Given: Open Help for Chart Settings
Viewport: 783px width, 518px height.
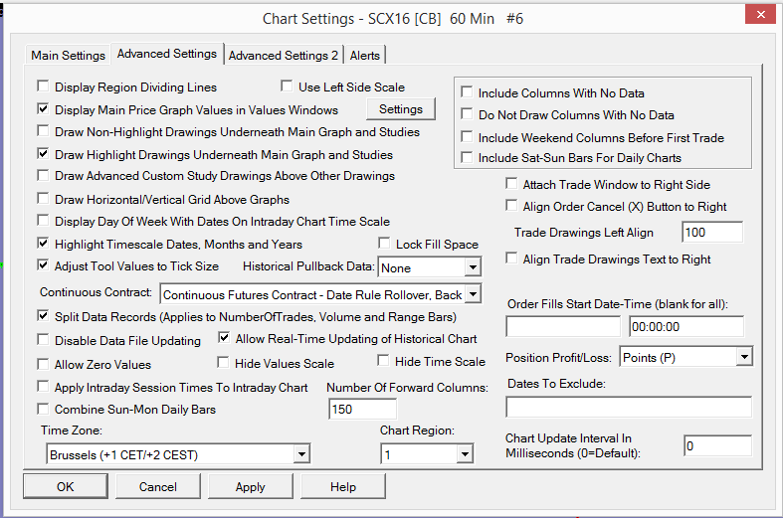Looking at the screenshot, I should coord(342,486).
